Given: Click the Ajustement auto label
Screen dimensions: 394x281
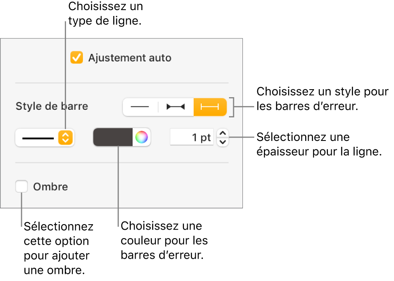Looking at the screenshot, I should 130,58.
